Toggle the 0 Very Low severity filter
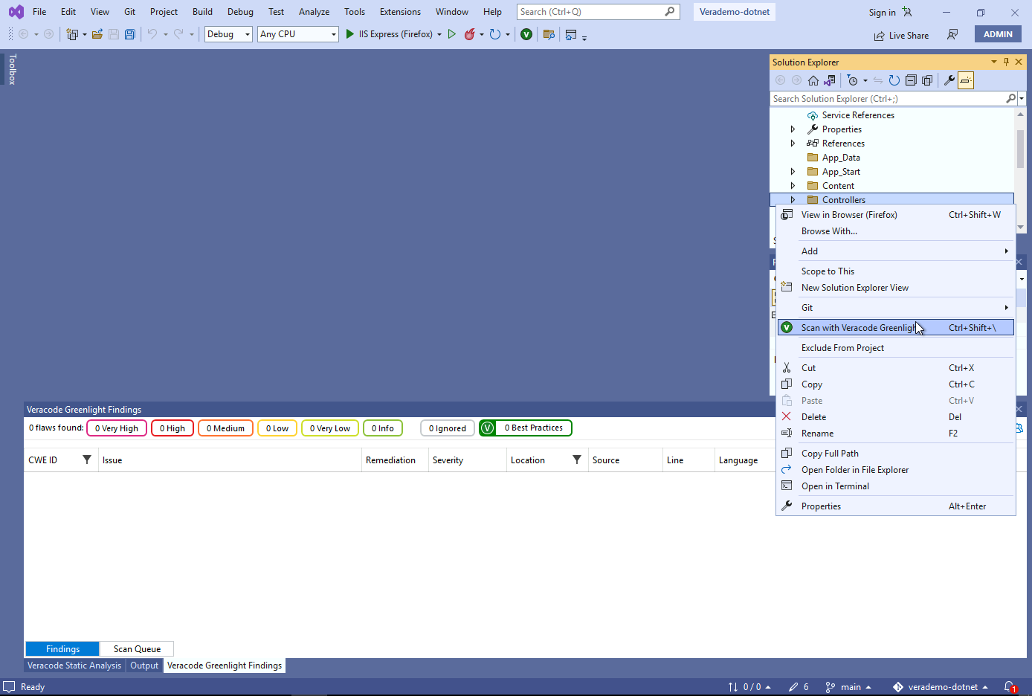Image resolution: width=1032 pixels, height=696 pixels. (x=330, y=428)
